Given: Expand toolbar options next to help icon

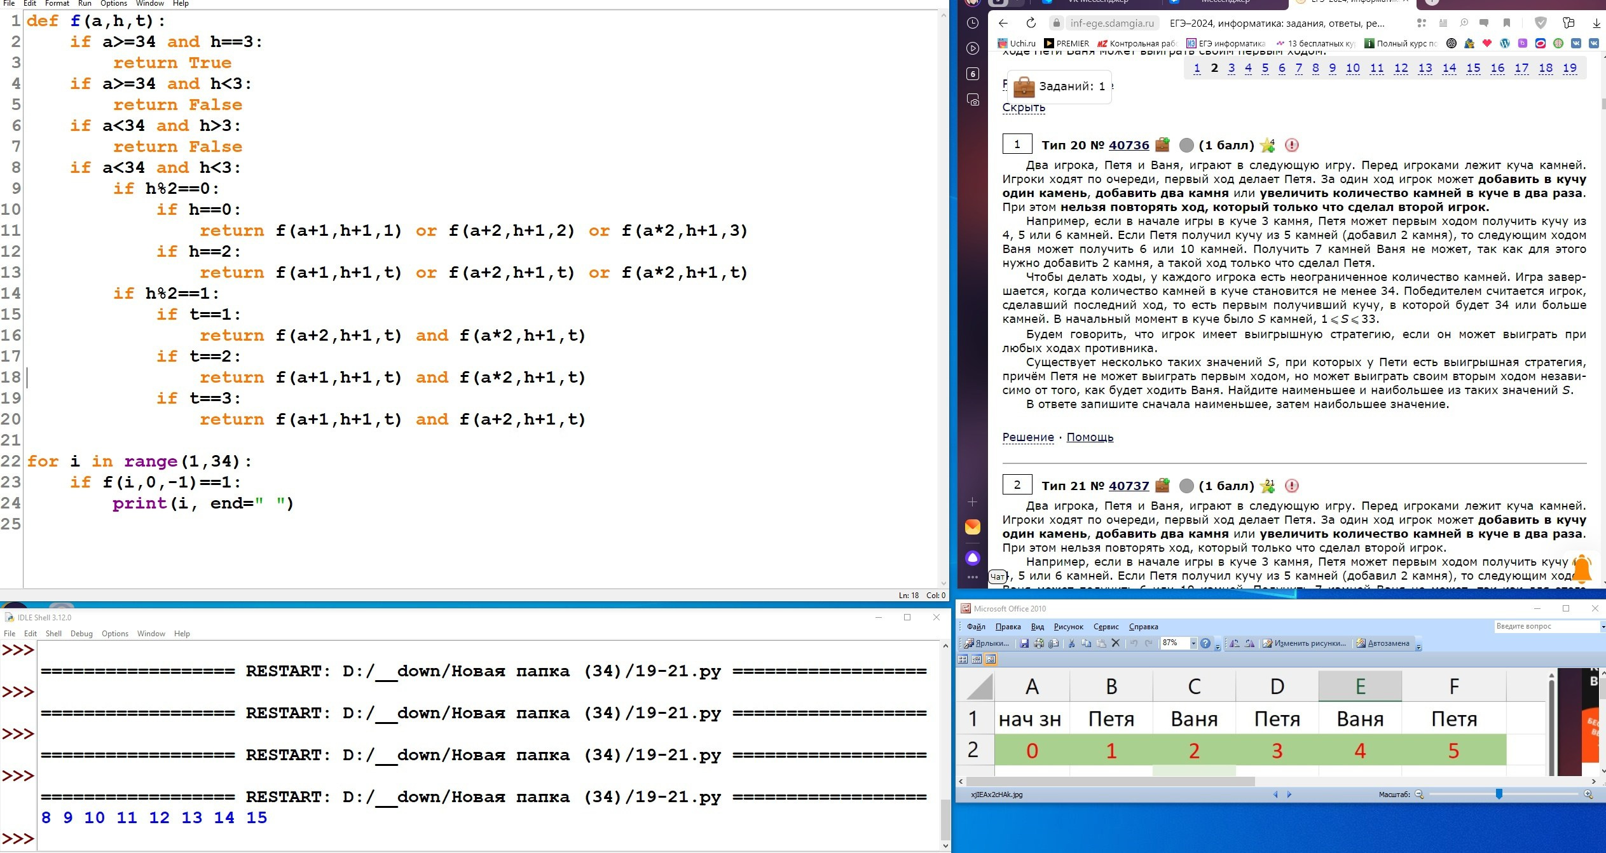Looking at the screenshot, I should (1218, 646).
